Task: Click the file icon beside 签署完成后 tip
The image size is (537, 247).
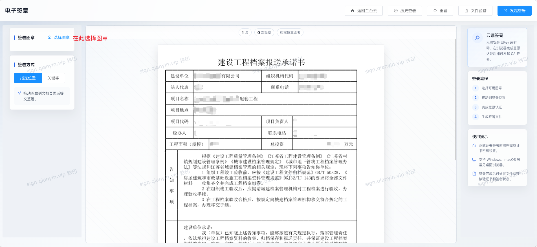Action: tap(474, 174)
